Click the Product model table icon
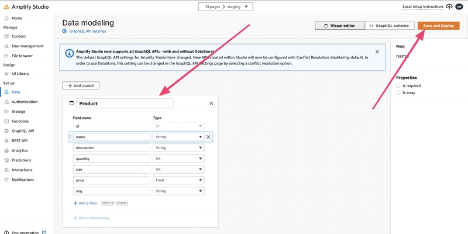This screenshot has width=468, height=234. point(71,104)
